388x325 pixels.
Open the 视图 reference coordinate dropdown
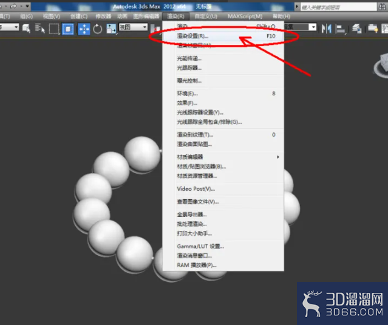click(x=134, y=27)
